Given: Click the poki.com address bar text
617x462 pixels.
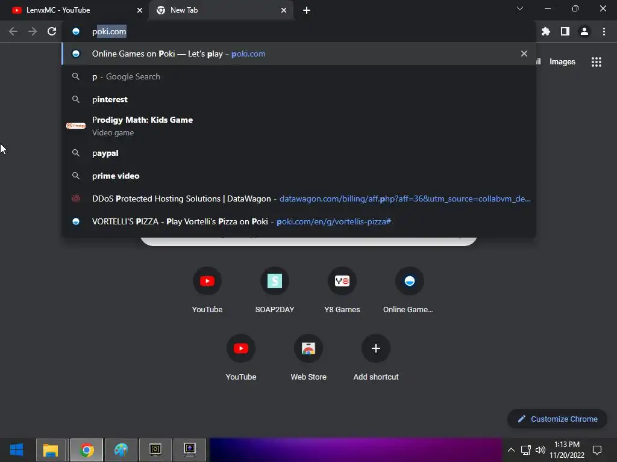Looking at the screenshot, I should coord(109,31).
